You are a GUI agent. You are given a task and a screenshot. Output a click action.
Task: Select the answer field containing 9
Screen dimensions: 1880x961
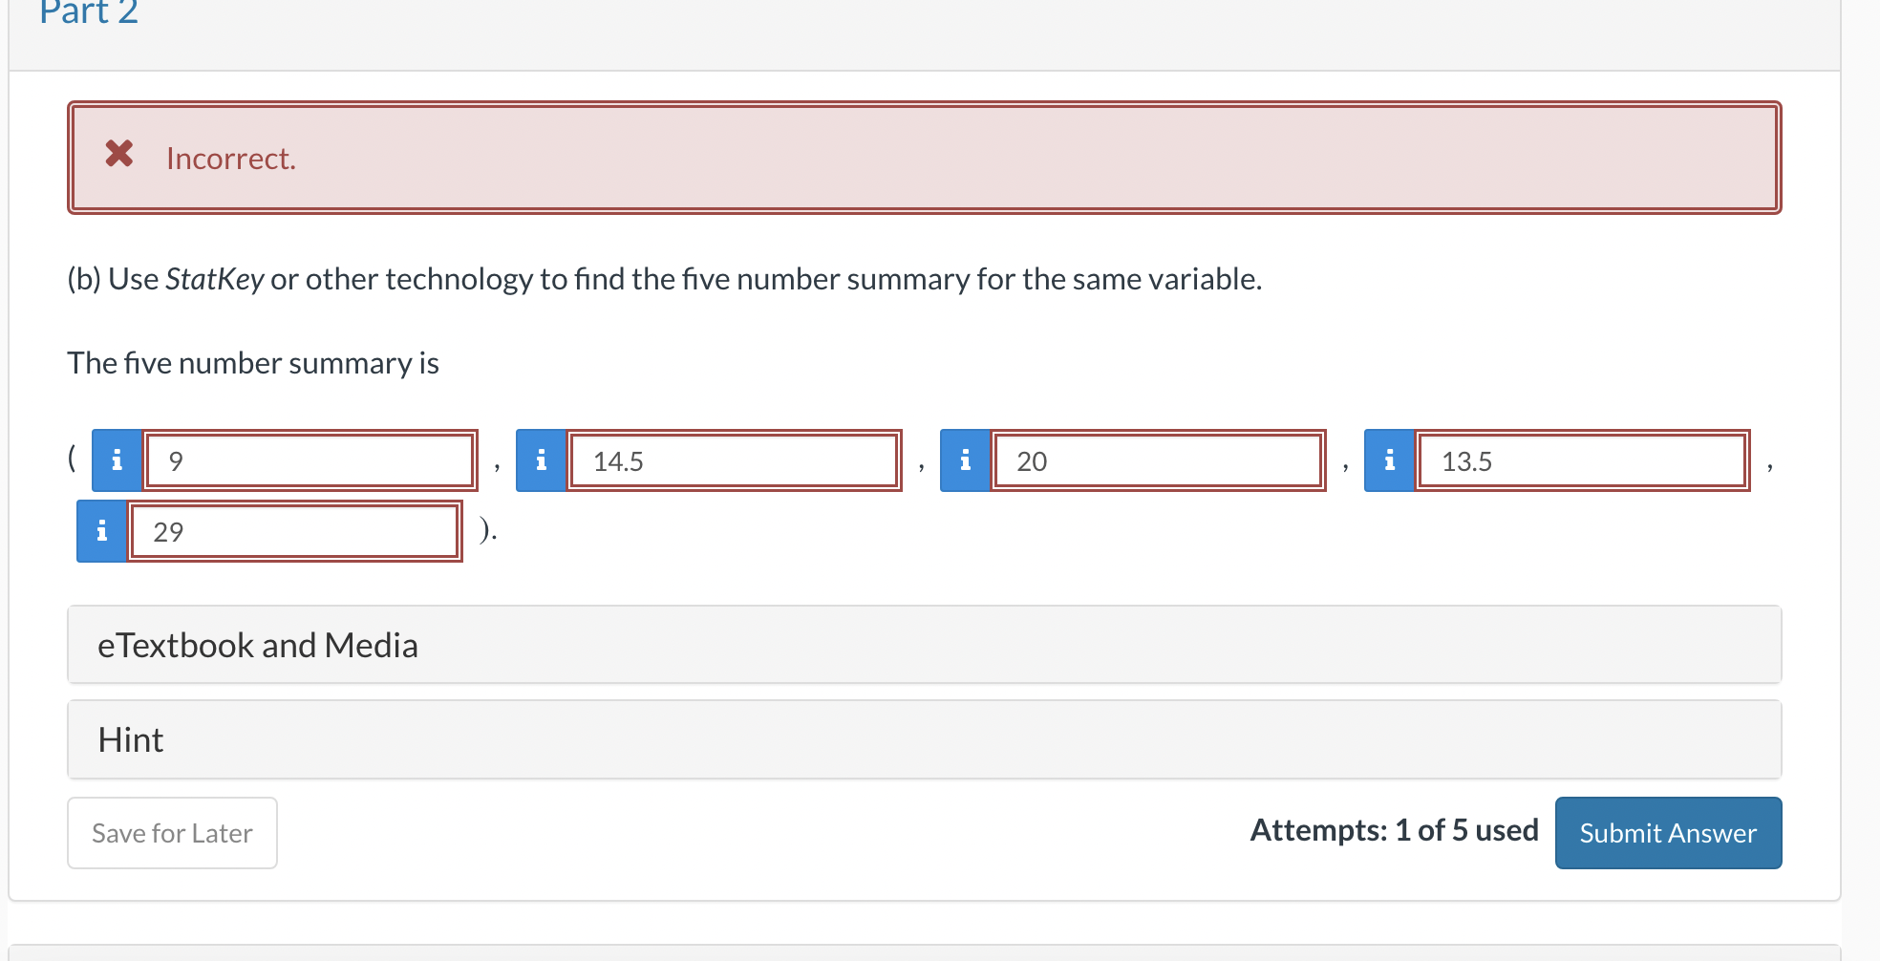pos(310,460)
